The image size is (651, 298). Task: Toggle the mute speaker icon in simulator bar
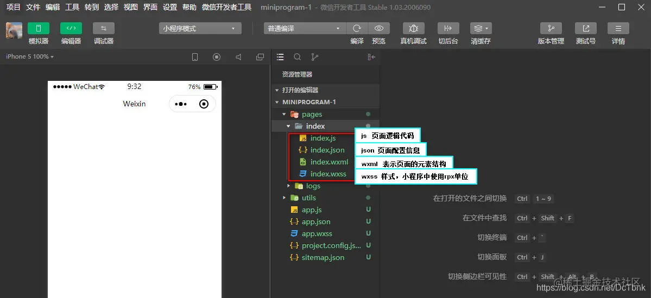click(238, 57)
